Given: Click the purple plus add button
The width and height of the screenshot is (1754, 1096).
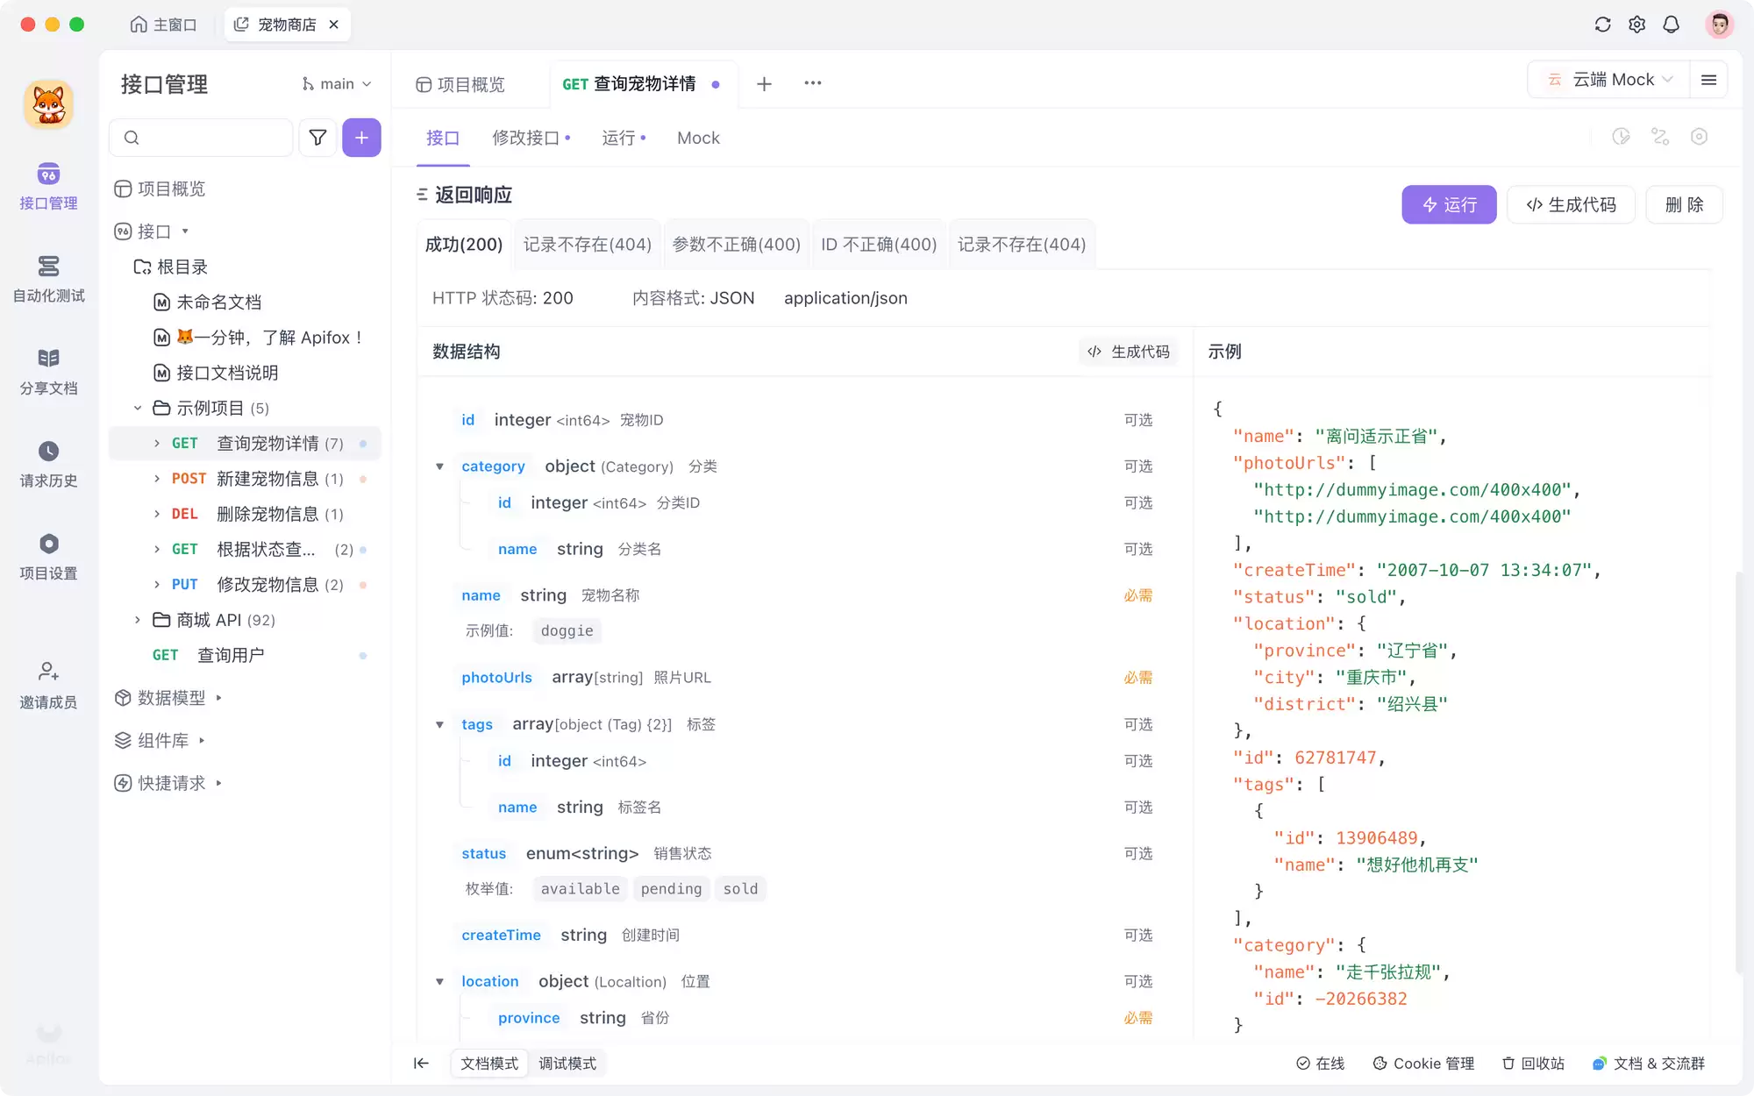Looking at the screenshot, I should point(361,138).
